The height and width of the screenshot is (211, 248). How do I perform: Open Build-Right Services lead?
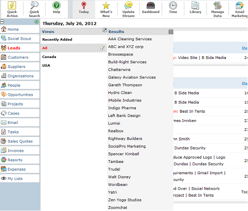point(127,62)
